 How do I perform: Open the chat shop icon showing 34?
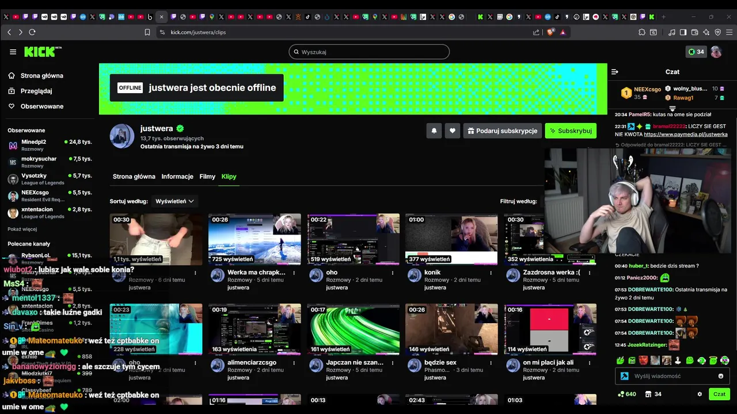click(x=654, y=394)
